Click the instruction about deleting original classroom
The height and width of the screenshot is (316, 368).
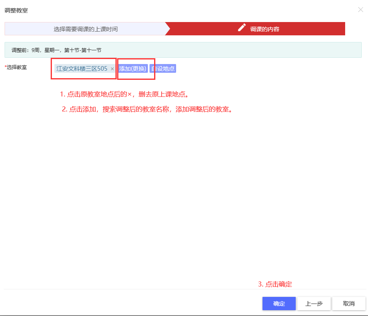pos(125,94)
